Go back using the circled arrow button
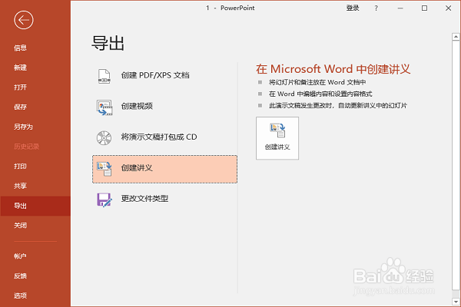The height and width of the screenshot is (307, 461). pyautogui.click(x=24, y=20)
